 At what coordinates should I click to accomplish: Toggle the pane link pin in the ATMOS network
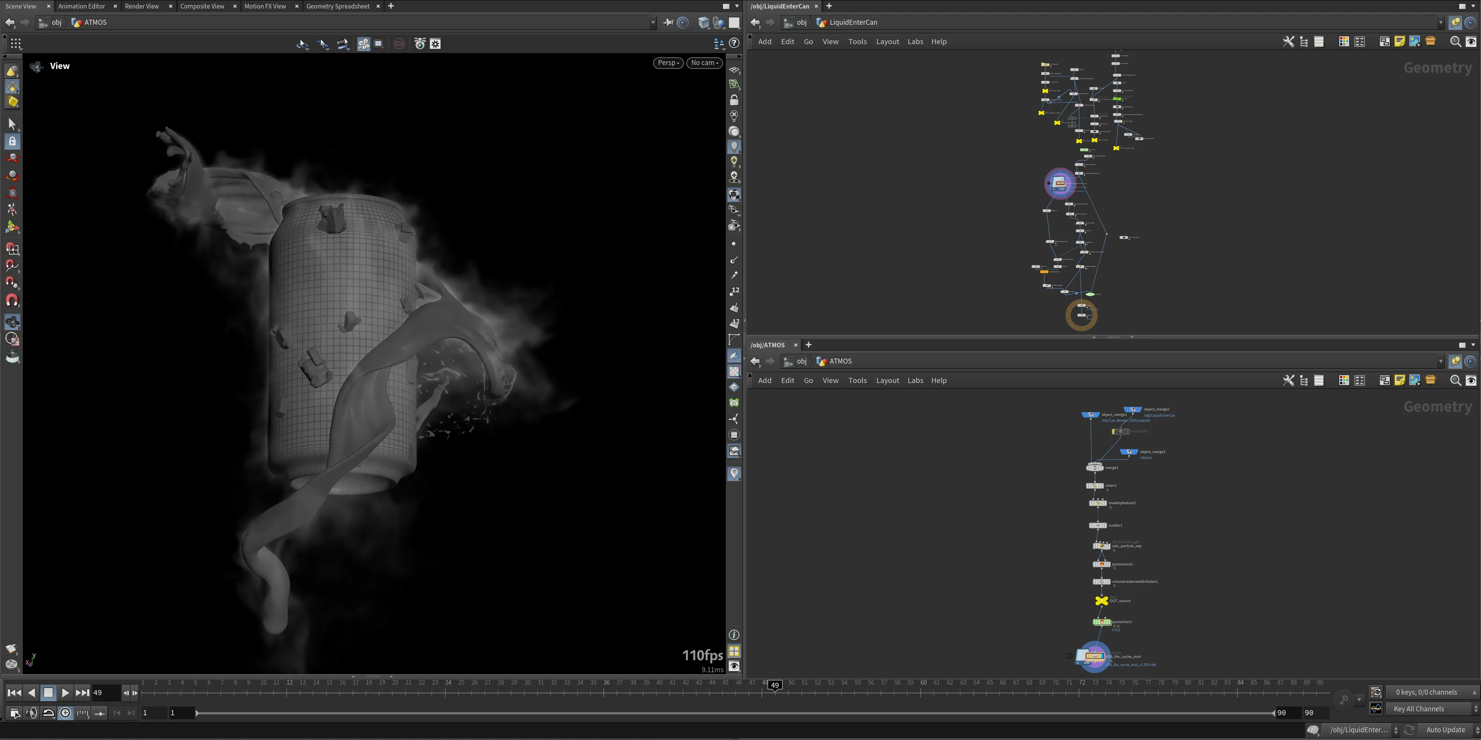(x=1455, y=361)
